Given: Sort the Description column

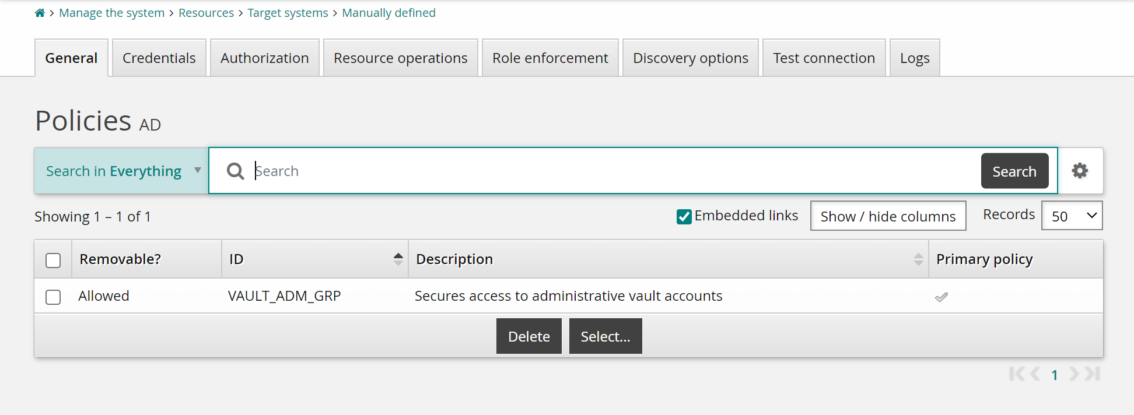Looking at the screenshot, I should tap(918, 259).
